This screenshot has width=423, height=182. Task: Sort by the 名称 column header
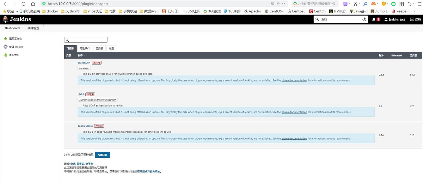click(x=81, y=55)
